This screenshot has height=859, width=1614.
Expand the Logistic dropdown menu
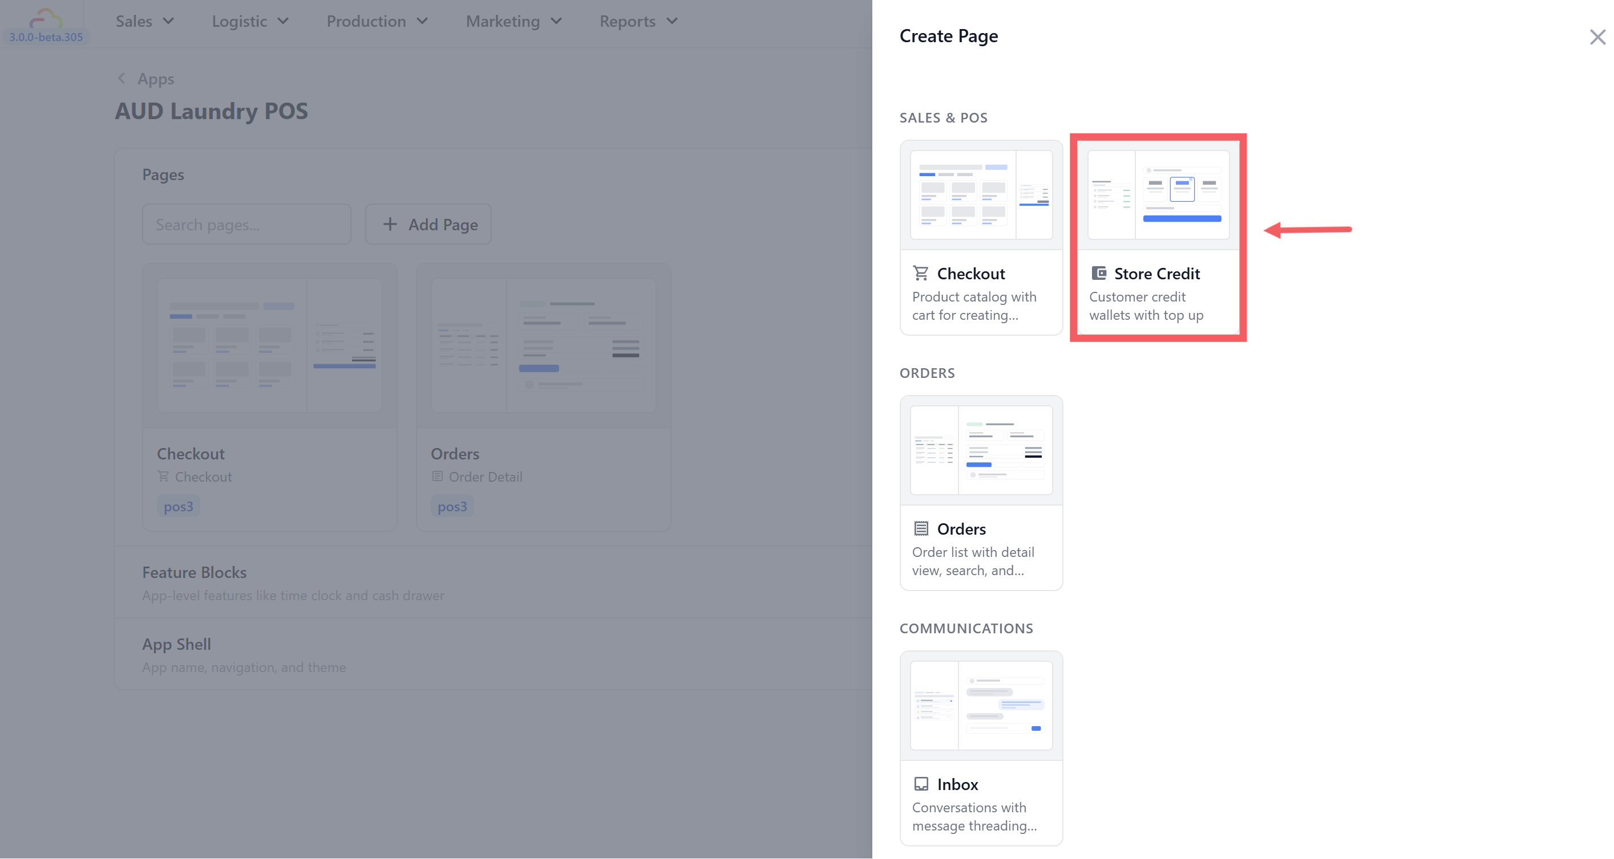pyautogui.click(x=249, y=21)
